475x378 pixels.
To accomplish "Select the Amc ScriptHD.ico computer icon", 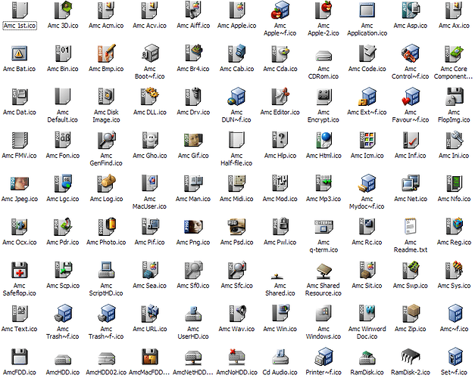I will [106, 271].
